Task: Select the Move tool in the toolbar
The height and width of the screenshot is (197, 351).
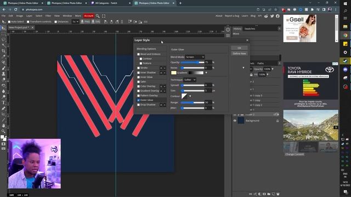Action: coord(3,28)
